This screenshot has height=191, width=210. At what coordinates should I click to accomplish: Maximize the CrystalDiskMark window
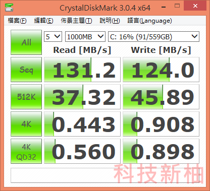tap(177, 6)
